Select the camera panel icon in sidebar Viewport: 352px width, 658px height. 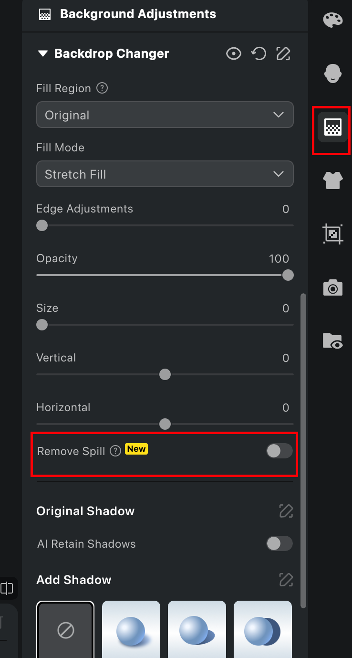[x=332, y=287]
